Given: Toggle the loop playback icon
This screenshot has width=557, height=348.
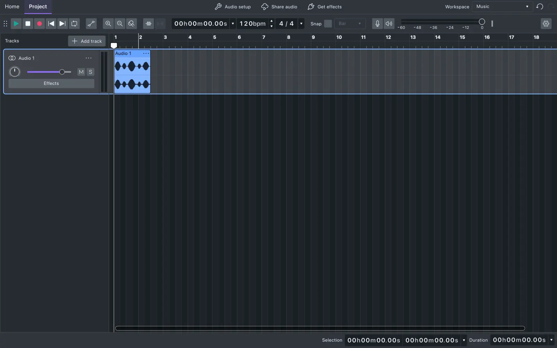Looking at the screenshot, I should click(74, 24).
